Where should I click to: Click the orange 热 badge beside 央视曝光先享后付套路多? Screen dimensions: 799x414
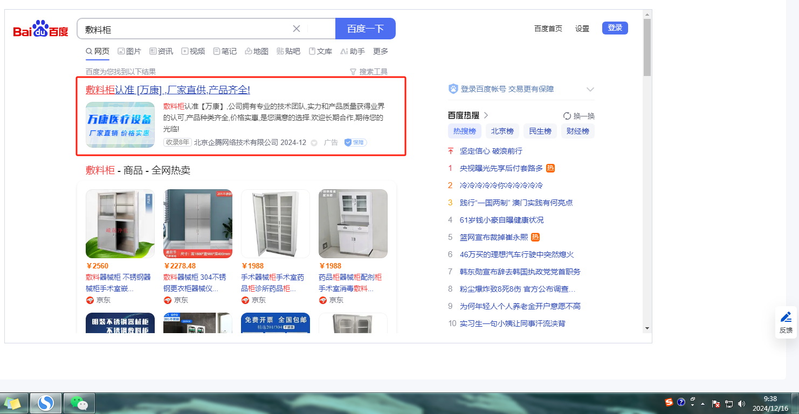(x=550, y=168)
